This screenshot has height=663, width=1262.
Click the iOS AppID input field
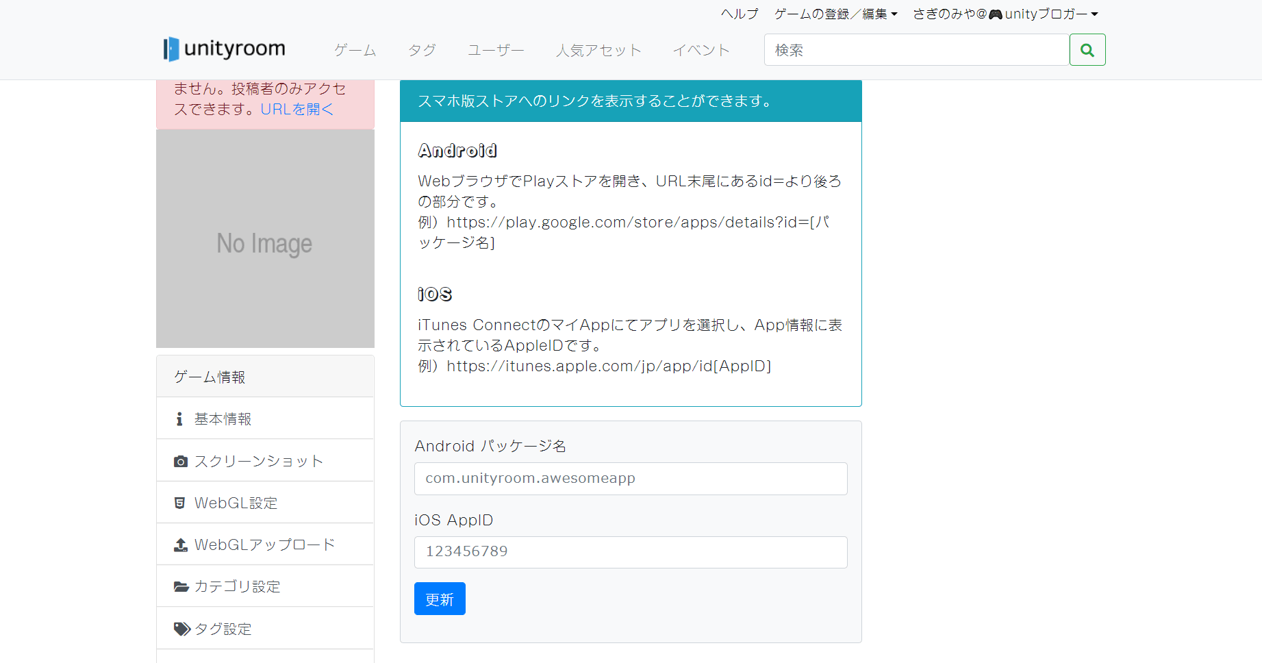click(x=630, y=552)
